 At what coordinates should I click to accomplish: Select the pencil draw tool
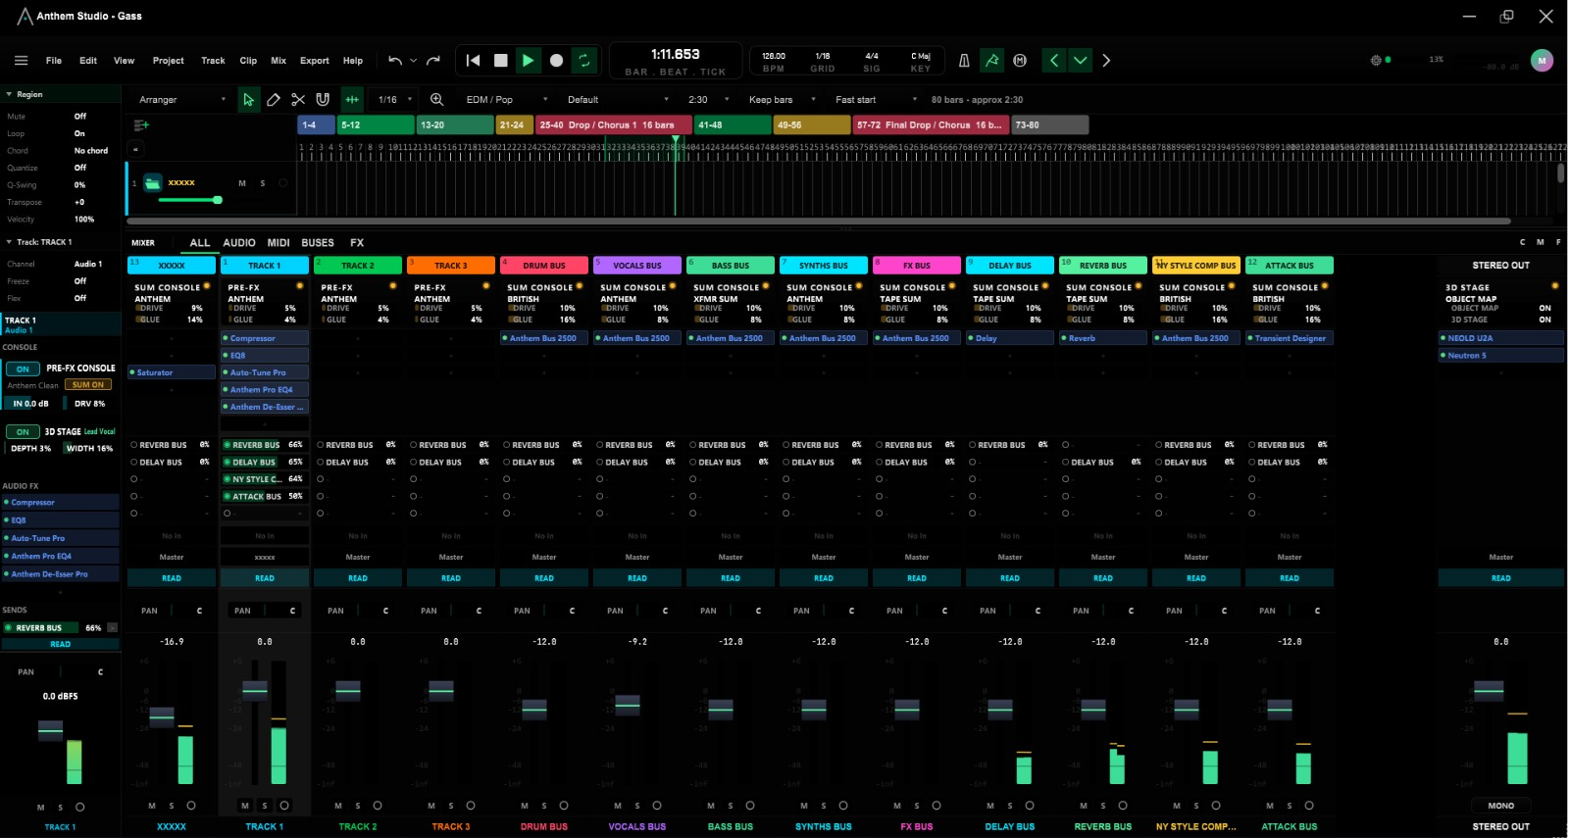pos(274,100)
